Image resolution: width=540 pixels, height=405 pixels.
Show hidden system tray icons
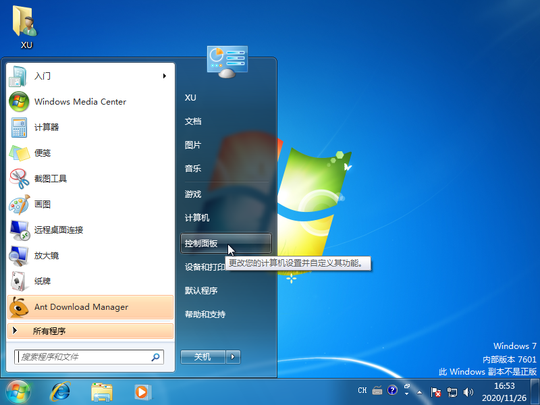point(419,391)
